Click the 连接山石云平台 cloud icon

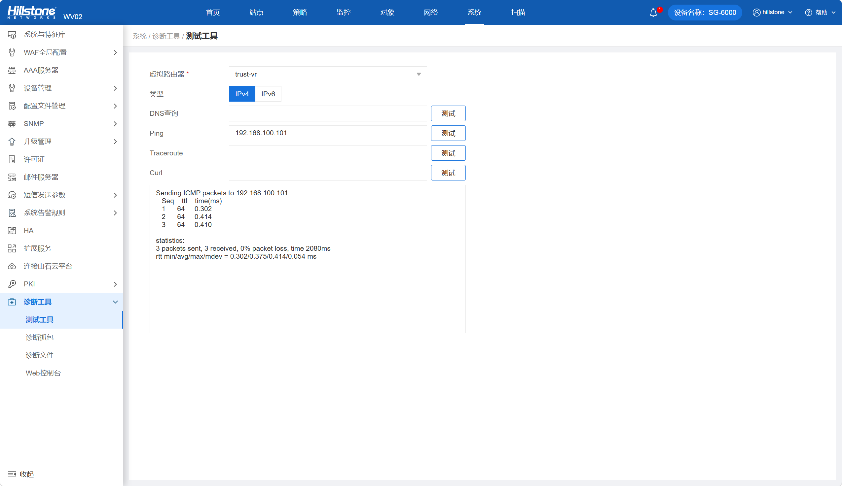[x=12, y=266]
